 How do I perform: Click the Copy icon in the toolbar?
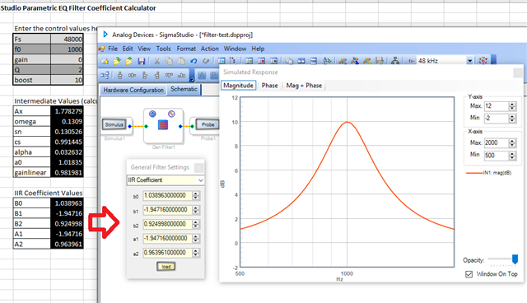(169, 61)
